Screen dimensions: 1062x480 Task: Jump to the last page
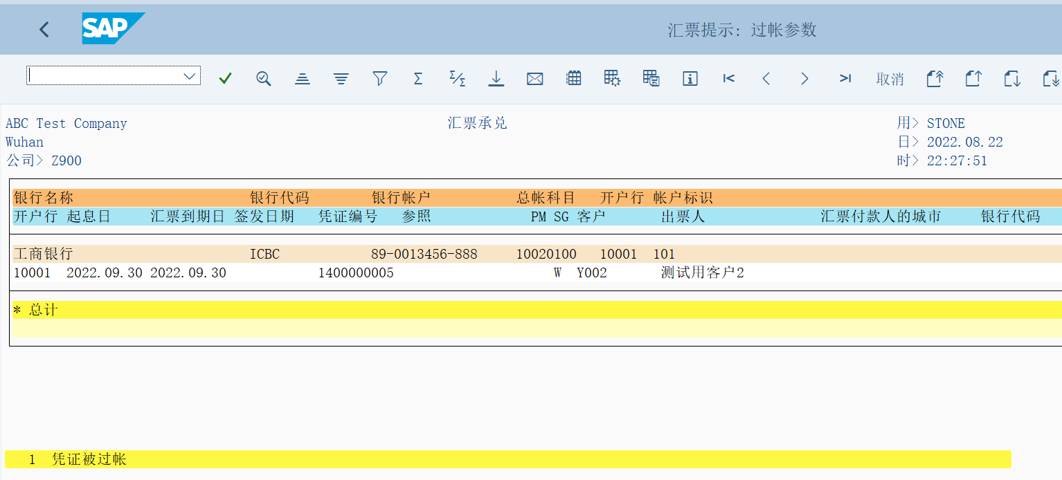pos(845,78)
